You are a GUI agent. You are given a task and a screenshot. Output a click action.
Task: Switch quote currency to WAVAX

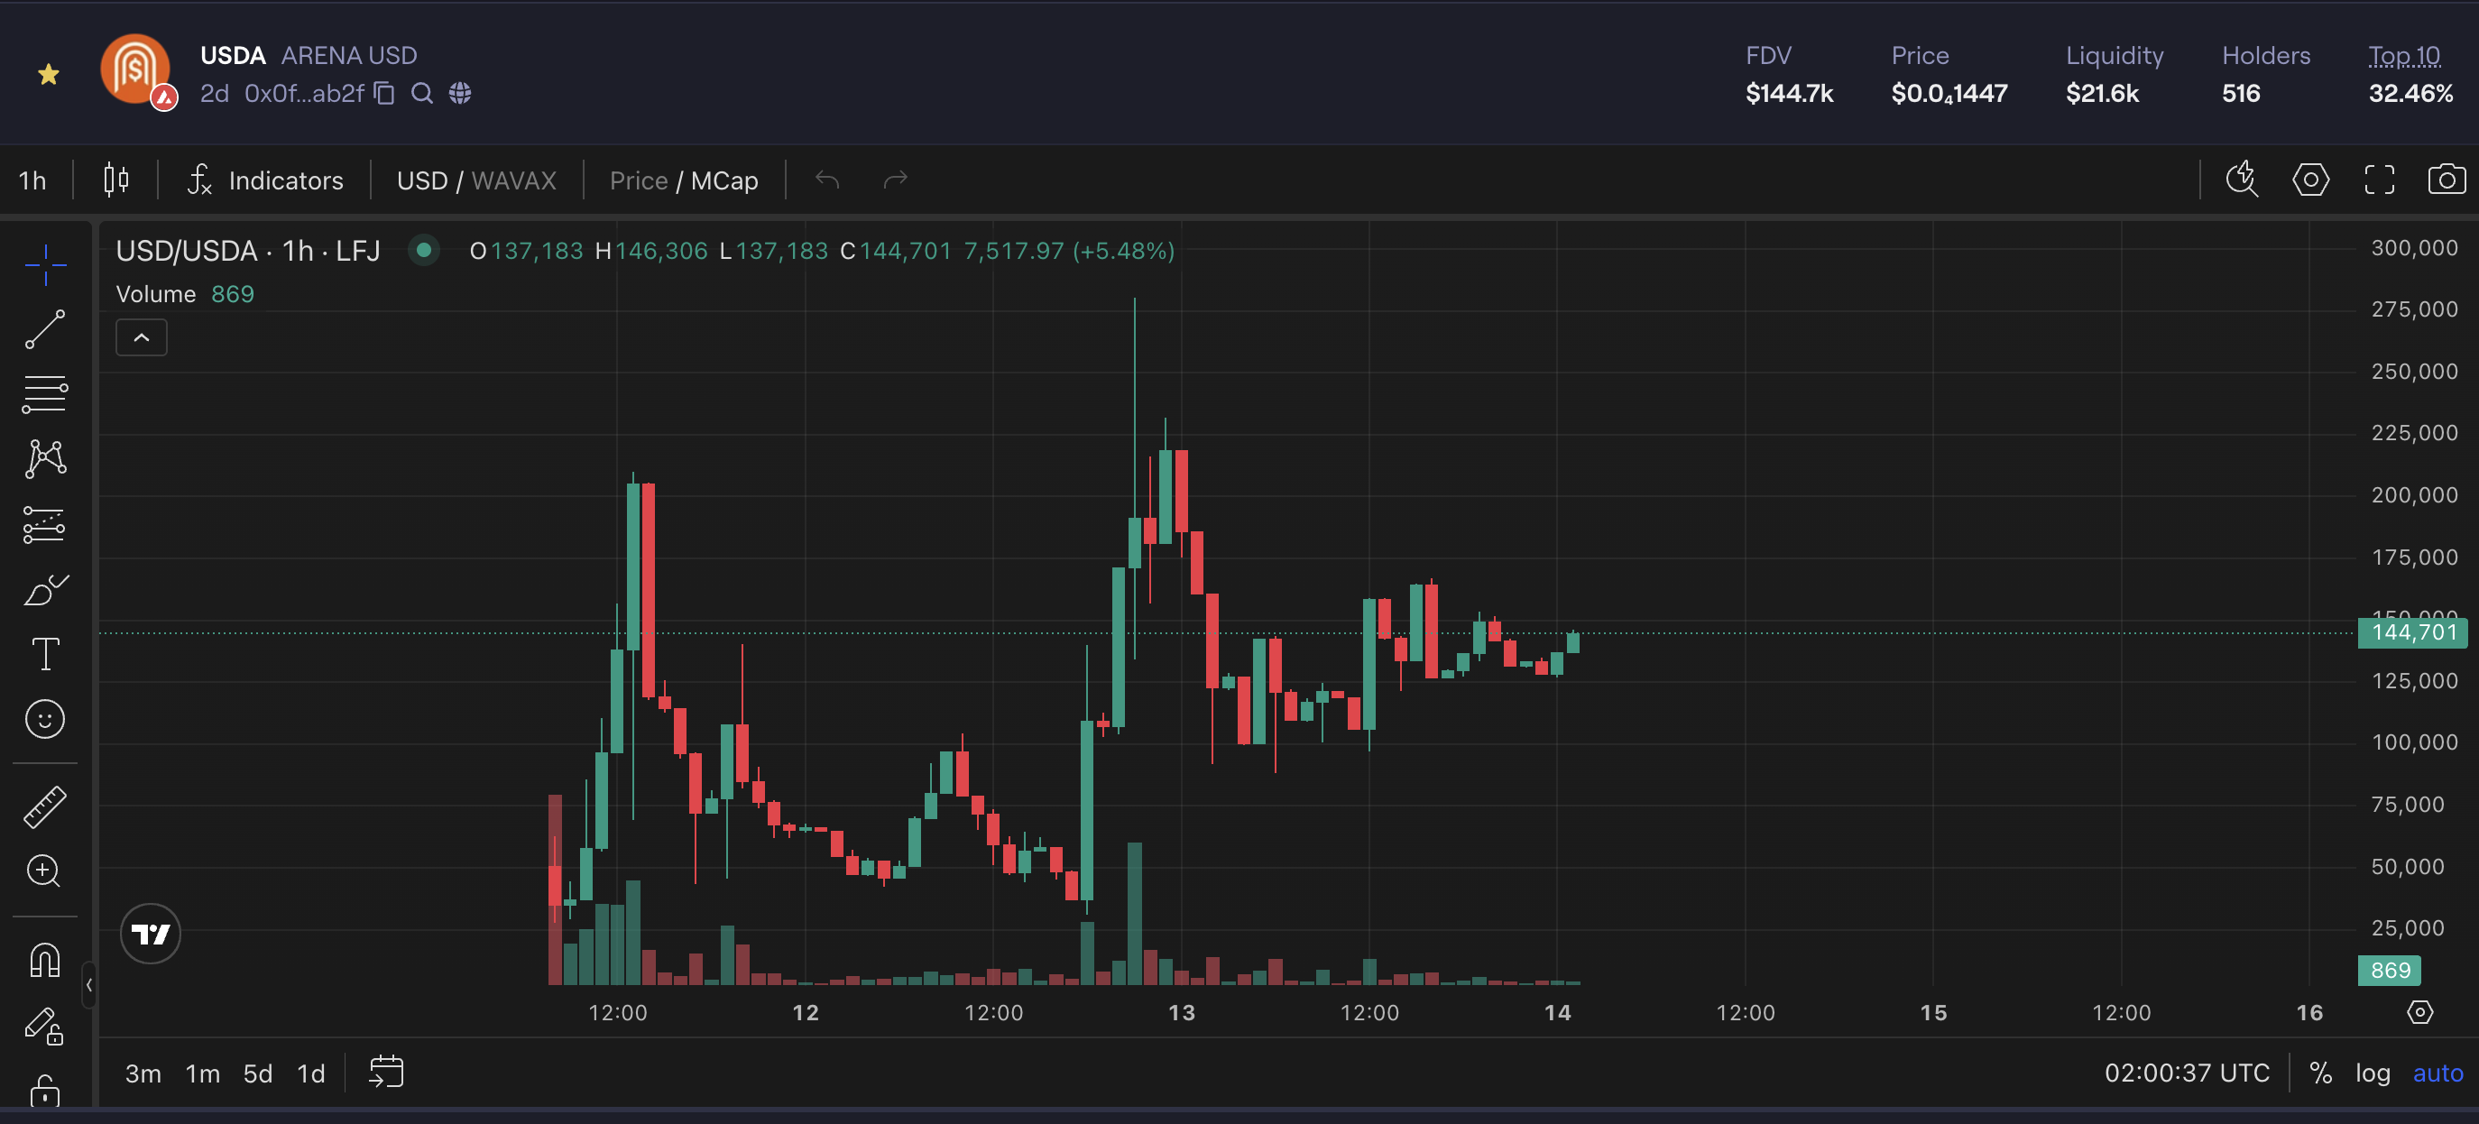pyautogui.click(x=514, y=181)
